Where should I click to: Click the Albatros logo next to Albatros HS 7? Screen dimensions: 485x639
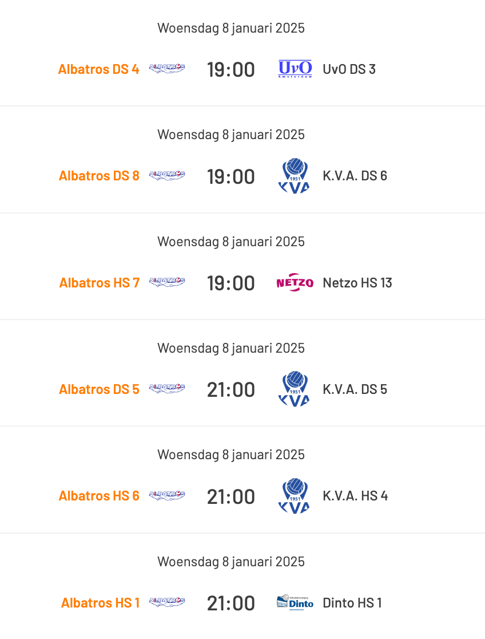pos(167,282)
